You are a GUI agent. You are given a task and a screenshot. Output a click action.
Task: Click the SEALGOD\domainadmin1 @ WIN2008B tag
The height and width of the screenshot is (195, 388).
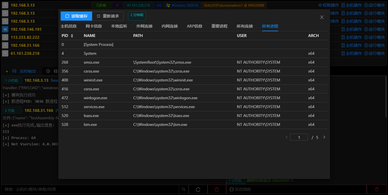click(x=234, y=5)
